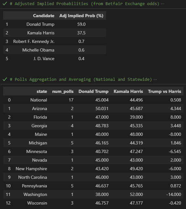Click the Pennsylvania state cell
The width and height of the screenshot is (186, 209).
click(34, 186)
